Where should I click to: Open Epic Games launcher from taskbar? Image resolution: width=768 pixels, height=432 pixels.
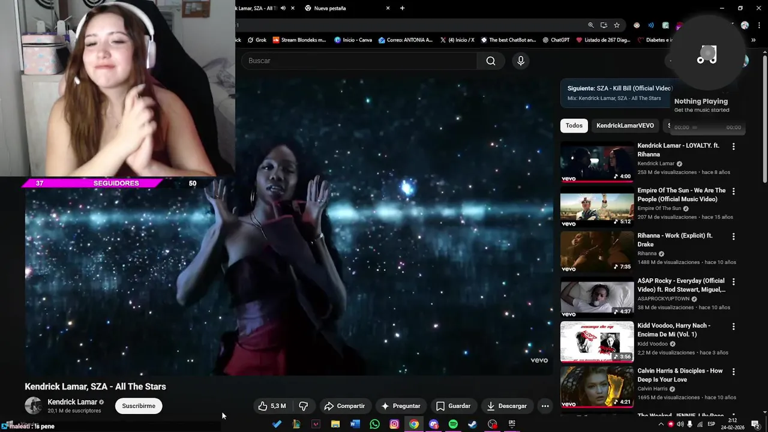coord(512,424)
